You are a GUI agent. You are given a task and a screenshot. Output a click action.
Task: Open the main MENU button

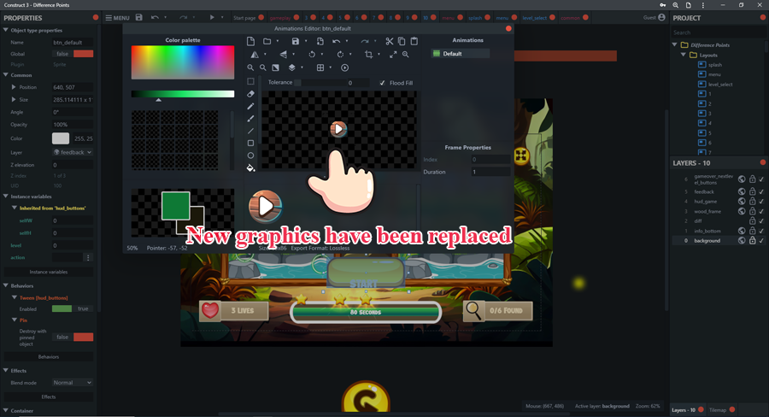pyautogui.click(x=117, y=17)
